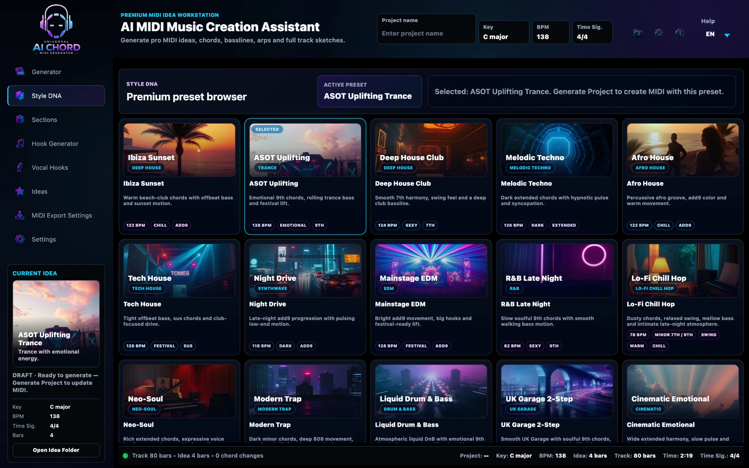
Task: Open the Hook Generator menu item
Action: pyautogui.click(x=56, y=143)
